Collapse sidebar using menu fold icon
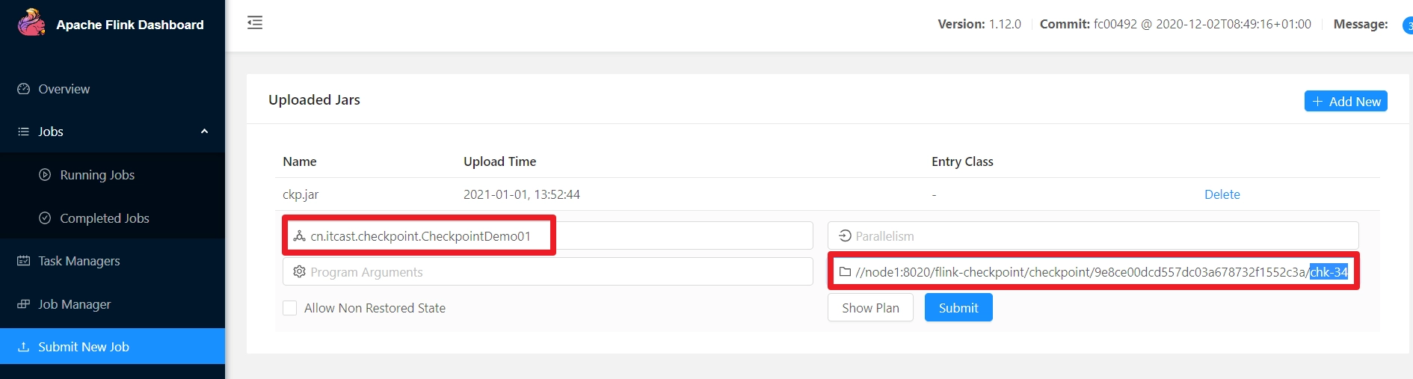Image resolution: width=1413 pixels, height=379 pixels. click(x=255, y=22)
